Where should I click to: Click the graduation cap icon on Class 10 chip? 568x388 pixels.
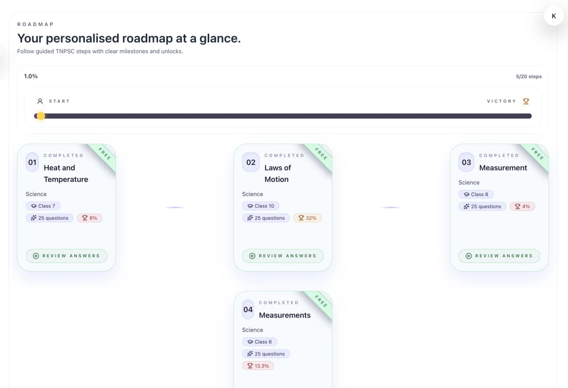tap(251, 206)
